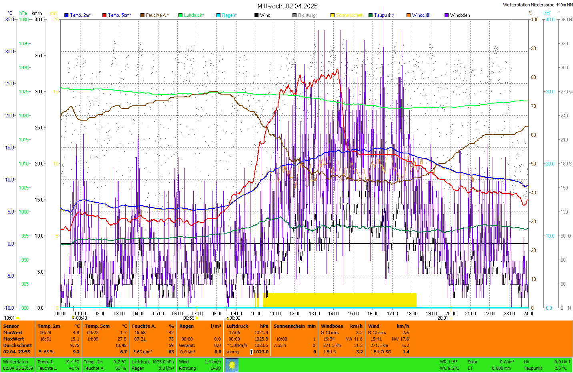This screenshot has width=573, height=373.
Task: Click the gray Richtung legend square
Action: [x=295, y=15]
